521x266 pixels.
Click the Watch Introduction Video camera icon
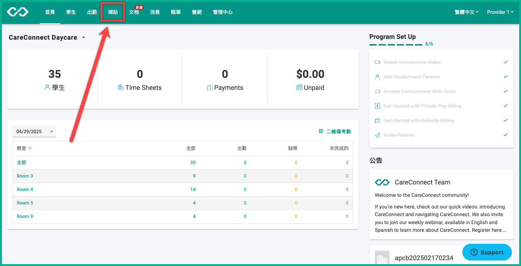[377, 62]
